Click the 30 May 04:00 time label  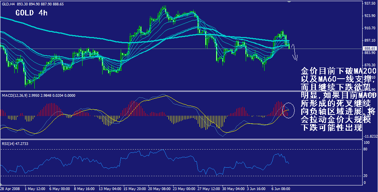[x=234, y=189]
